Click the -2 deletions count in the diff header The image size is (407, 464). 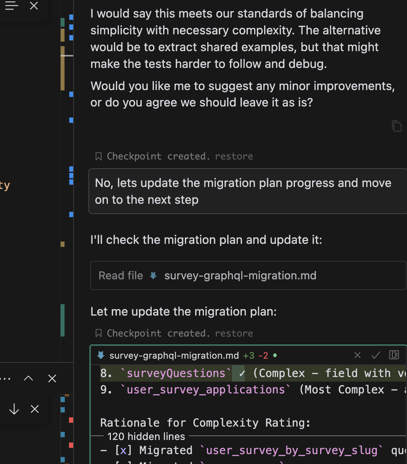click(263, 356)
